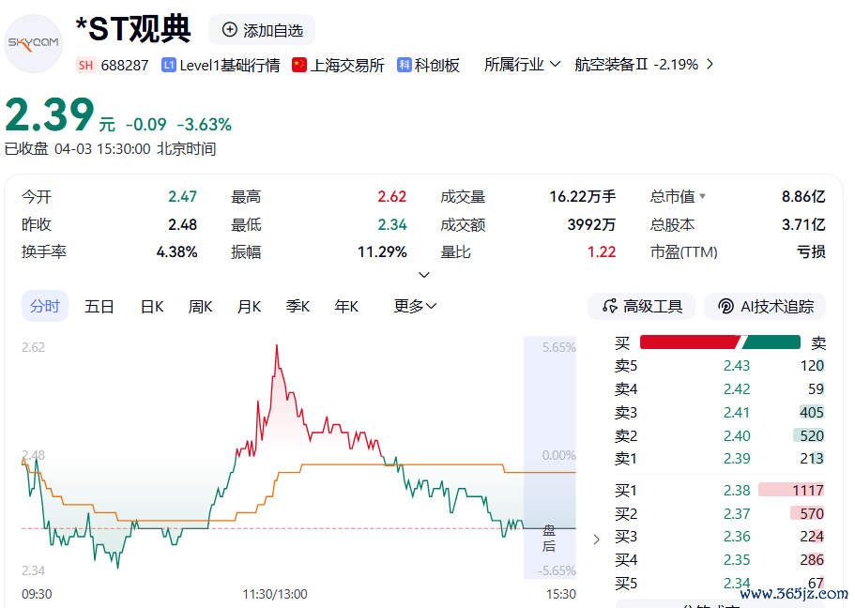Add *ST观典 to watchlist with 添加自选
Image resolution: width=855 pixels, height=608 pixels.
click(262, 30)
